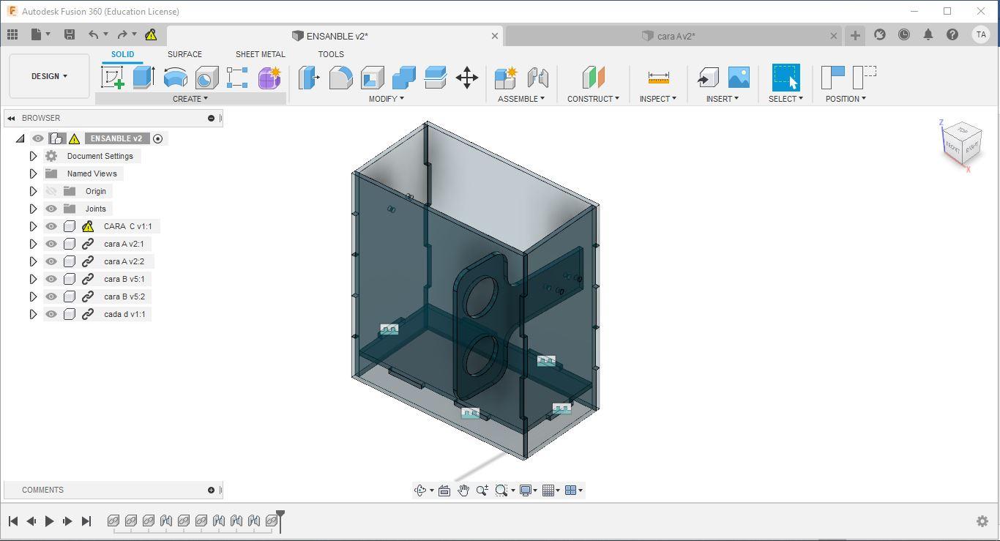Open the Rectangular Pattern tool
This screenshot has height=541, width=1000.
click(x=237, y=78)
